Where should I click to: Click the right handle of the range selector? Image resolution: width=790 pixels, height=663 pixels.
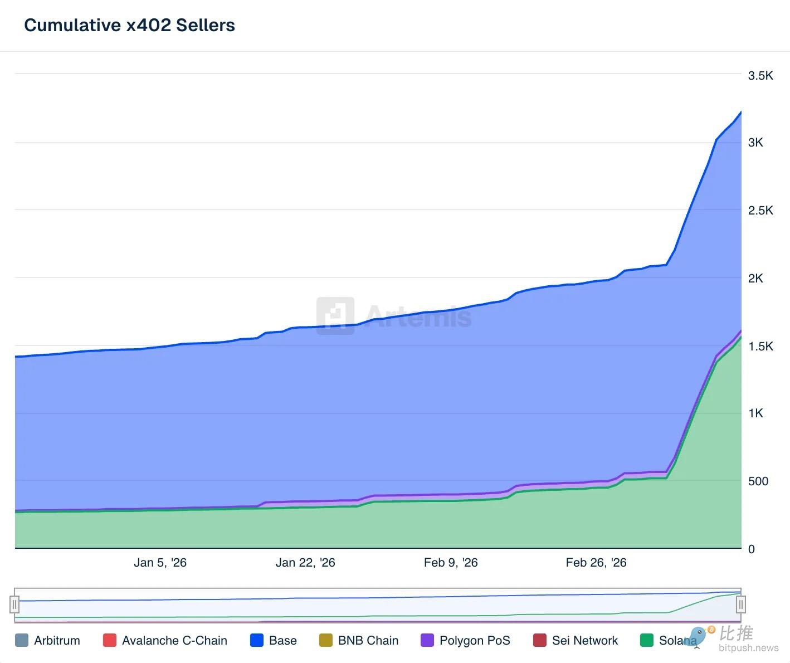click(741, 604)
